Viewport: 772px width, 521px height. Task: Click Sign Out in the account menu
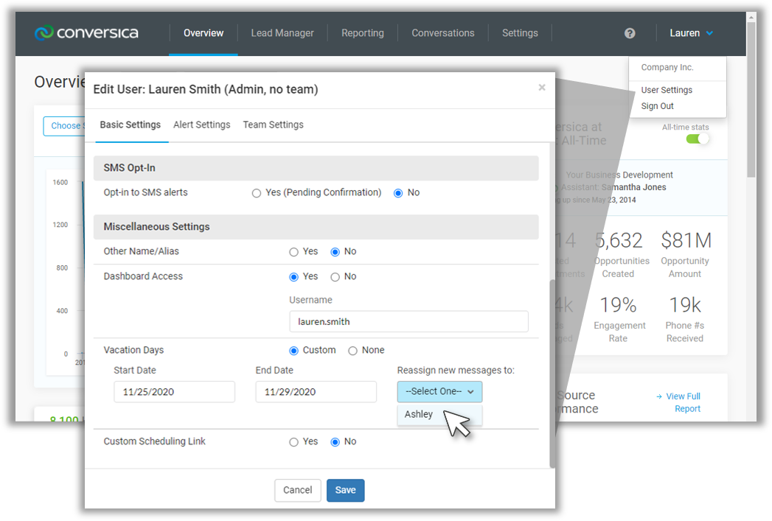click(657, 106)
